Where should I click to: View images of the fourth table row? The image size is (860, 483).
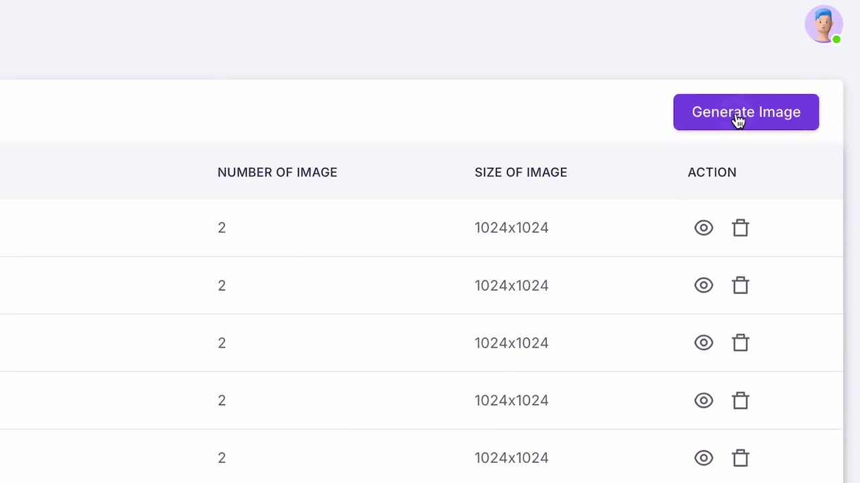(703, 400)
